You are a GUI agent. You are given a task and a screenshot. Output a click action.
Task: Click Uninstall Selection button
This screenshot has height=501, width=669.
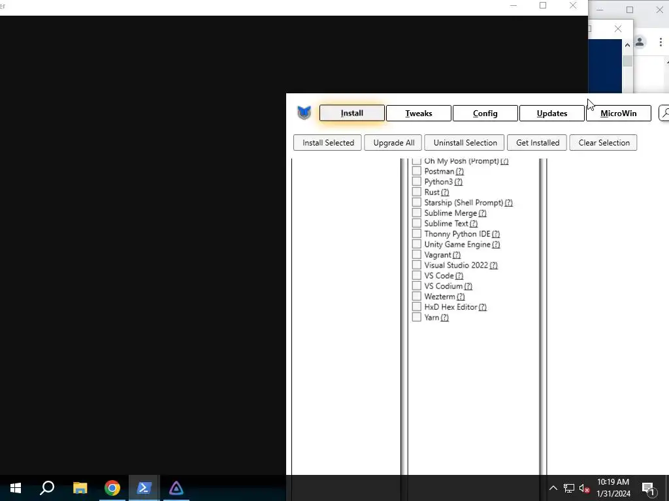point(465,143)
